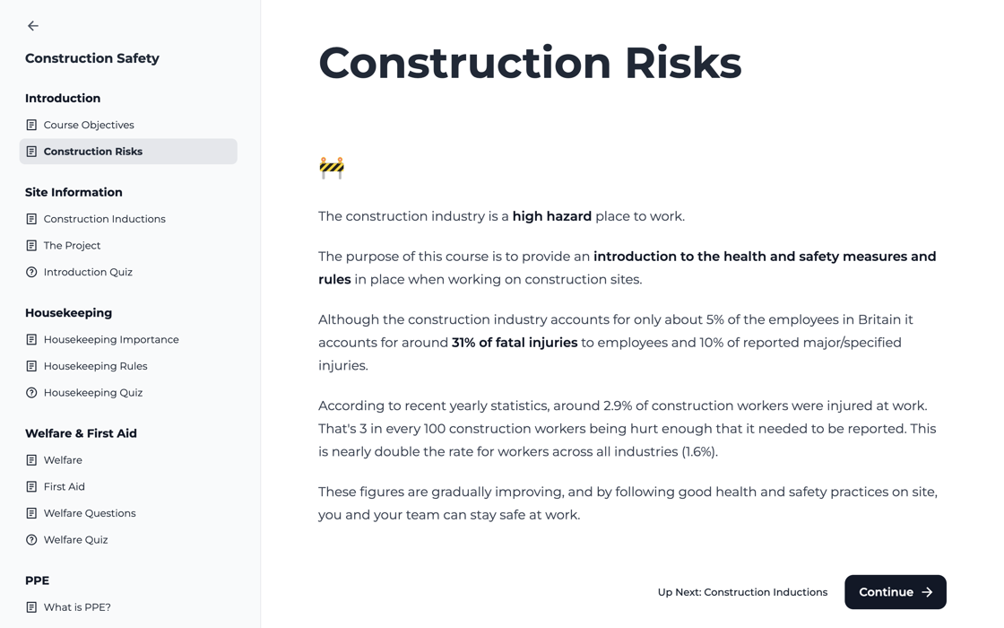This screenshot has height=628, width=1004.
Task: Click the document icon beside Course Objectives
Action: point(32,125)
